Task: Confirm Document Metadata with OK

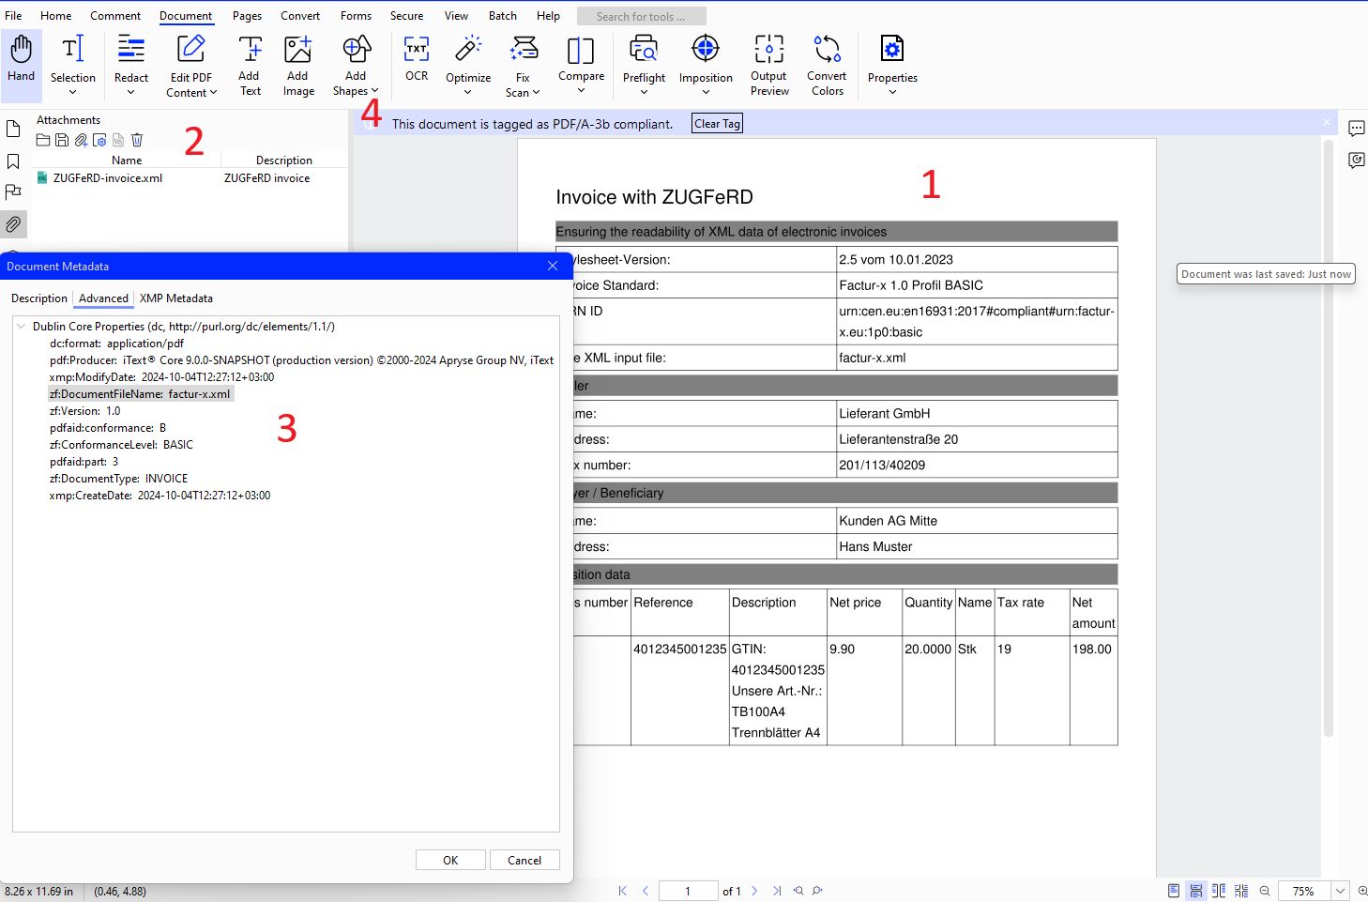Action: click(x=450, y=860)
